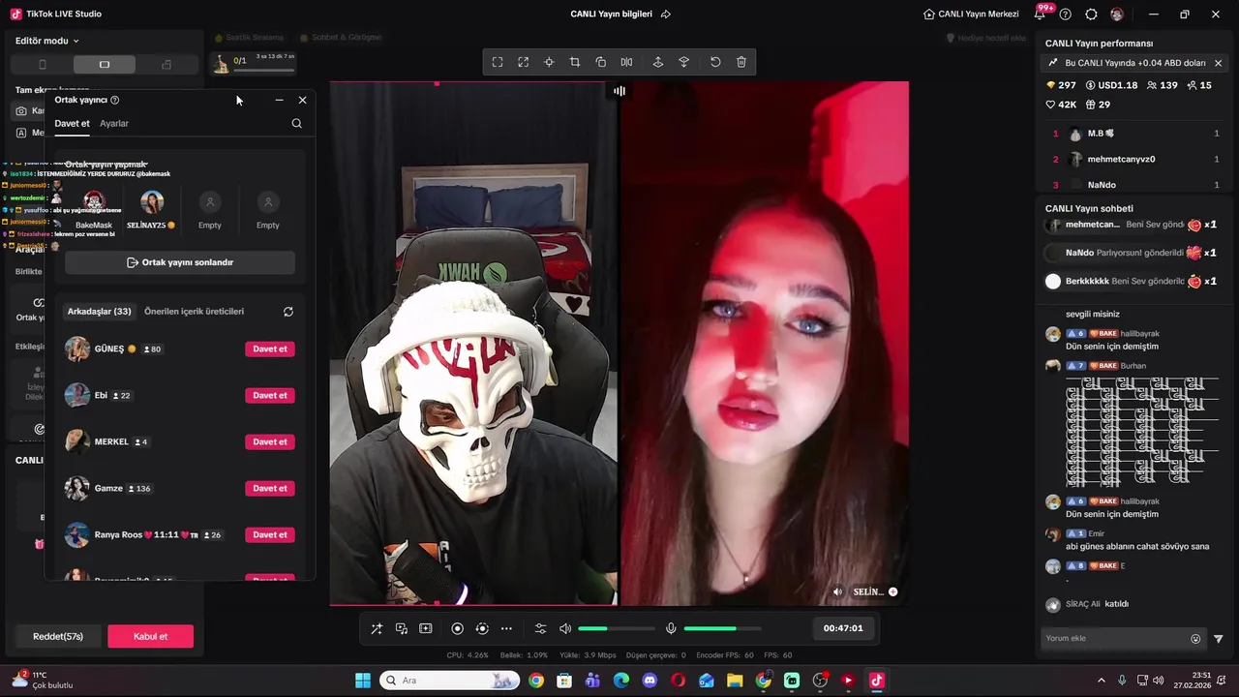Click Reddet(57s) to decline request

pos(58,636)
